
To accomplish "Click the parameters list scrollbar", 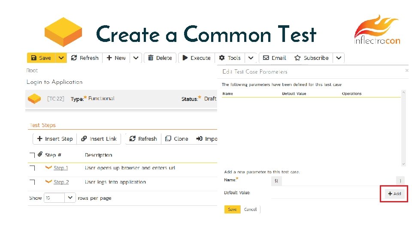I will (403, 128).
